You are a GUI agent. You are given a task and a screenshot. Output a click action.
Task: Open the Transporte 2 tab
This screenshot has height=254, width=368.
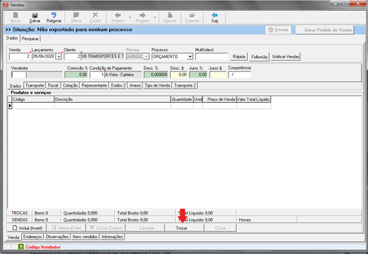(x=185, y=85)
